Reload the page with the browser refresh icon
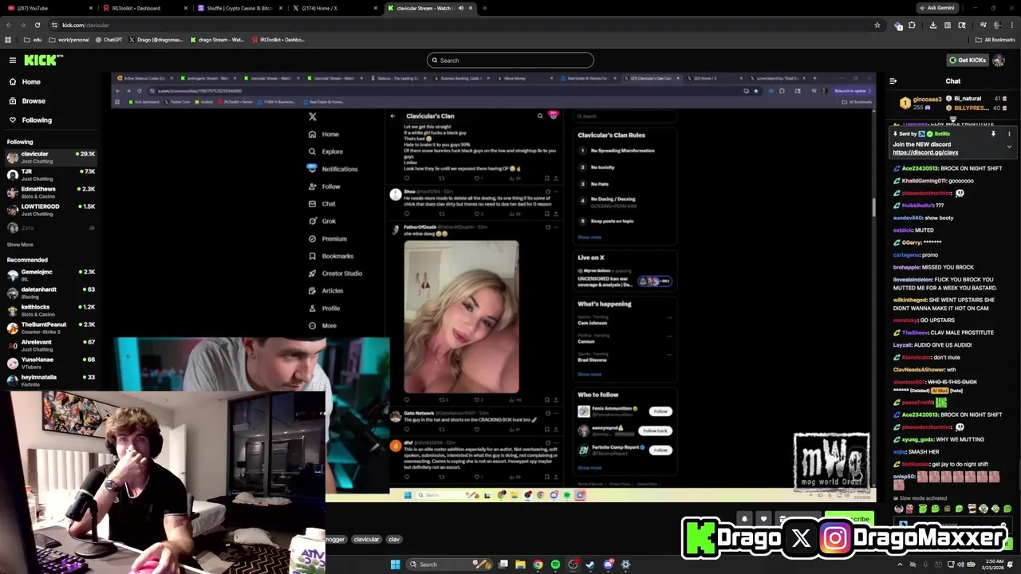The height and width of the screenshot is (574, 1021). [37, 25]
